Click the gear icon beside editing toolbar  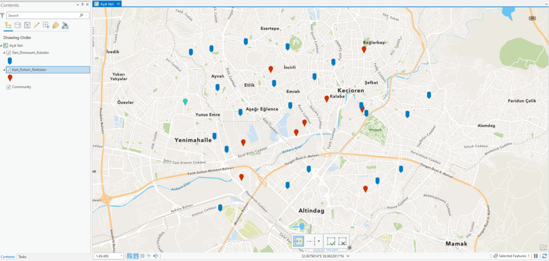349,248
